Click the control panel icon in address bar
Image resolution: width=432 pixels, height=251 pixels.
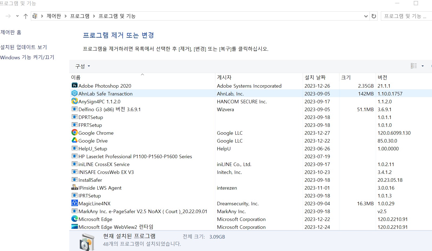(x=35, y=16)
